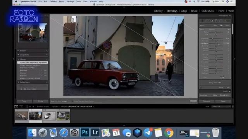Select the Radial Filter tool
Viewport: 248px width, 139px height.
point(220,21)
